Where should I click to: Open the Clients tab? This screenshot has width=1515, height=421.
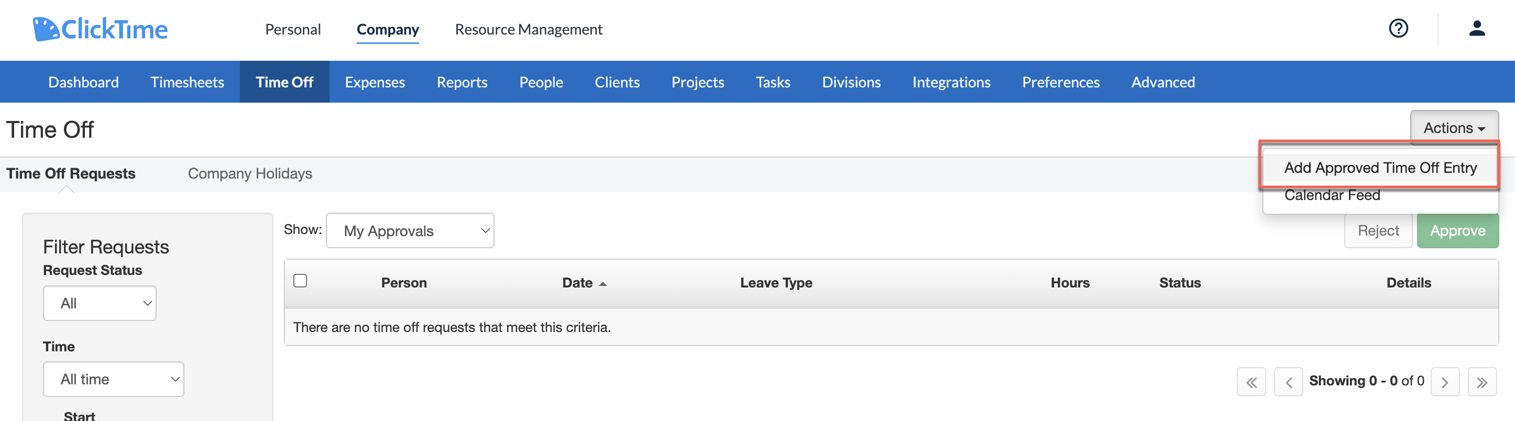click(x=617, y=82)
